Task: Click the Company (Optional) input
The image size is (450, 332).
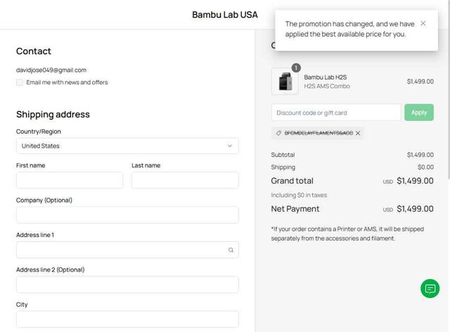Action: 127,215
